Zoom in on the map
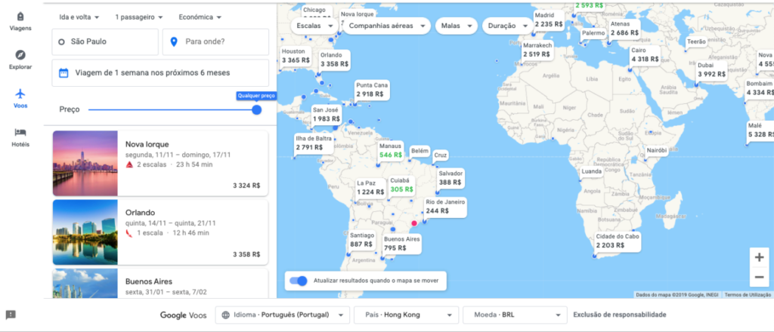This screenshot has height=332, width=774. (759, 257)
